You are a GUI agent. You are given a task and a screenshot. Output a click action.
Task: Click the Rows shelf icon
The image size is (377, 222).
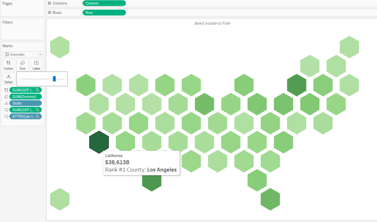(49, 13)
